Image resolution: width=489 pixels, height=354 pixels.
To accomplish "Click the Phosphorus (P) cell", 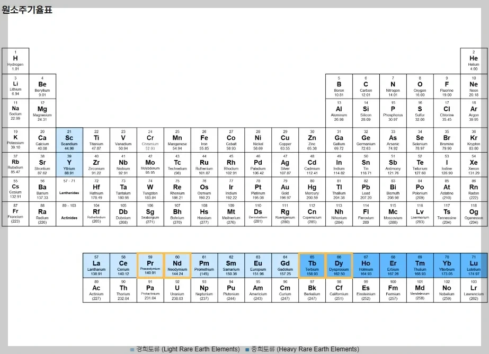I will point(393,113).
